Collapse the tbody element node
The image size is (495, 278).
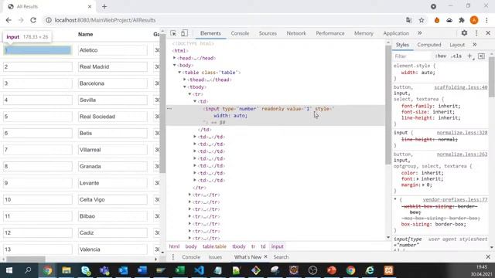tap(185, 86)
